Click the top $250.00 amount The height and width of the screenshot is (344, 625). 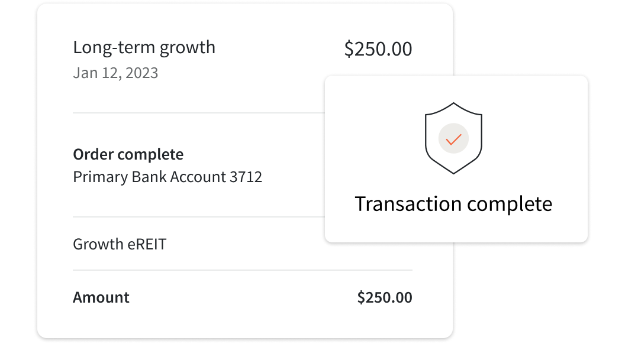[378, 49]
